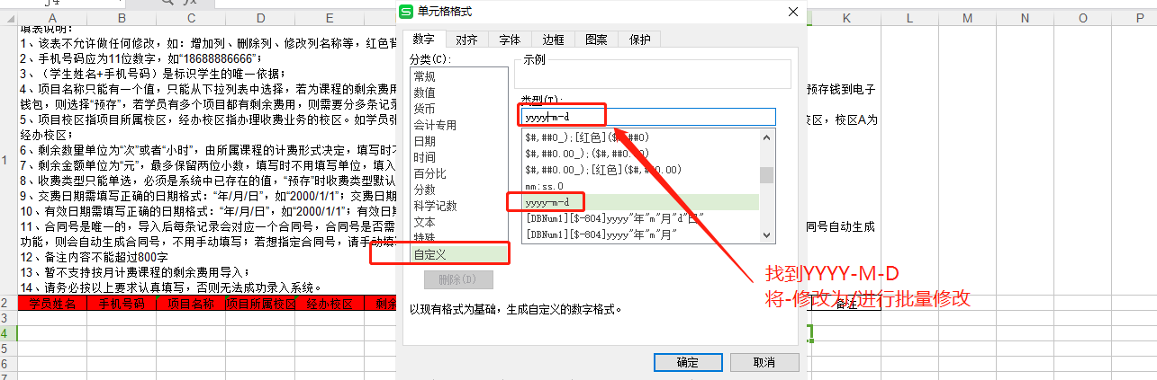The image size is (1157, 380).
Task: Select the 日期 category
Action: point(459,141)
